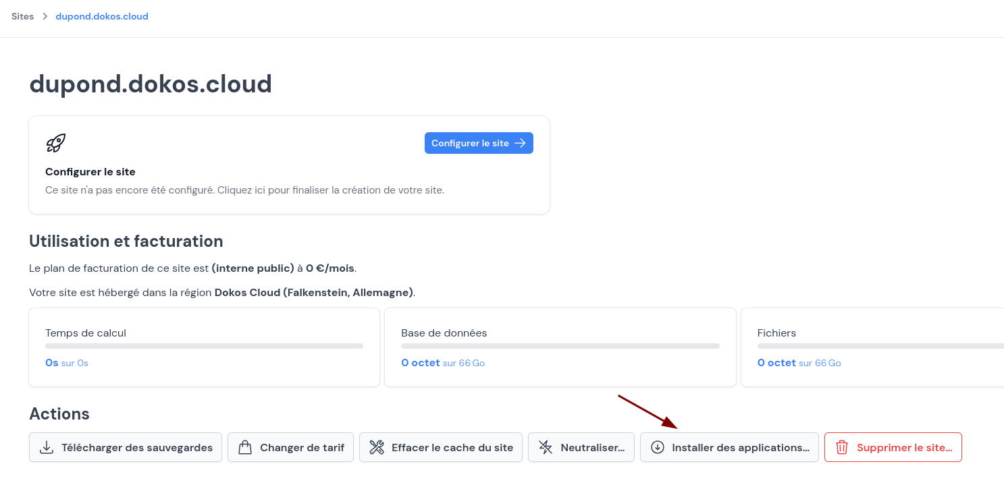Open the Sites breadcrumb
This screenshot has width=1004, height=491.
click(22, 16)
